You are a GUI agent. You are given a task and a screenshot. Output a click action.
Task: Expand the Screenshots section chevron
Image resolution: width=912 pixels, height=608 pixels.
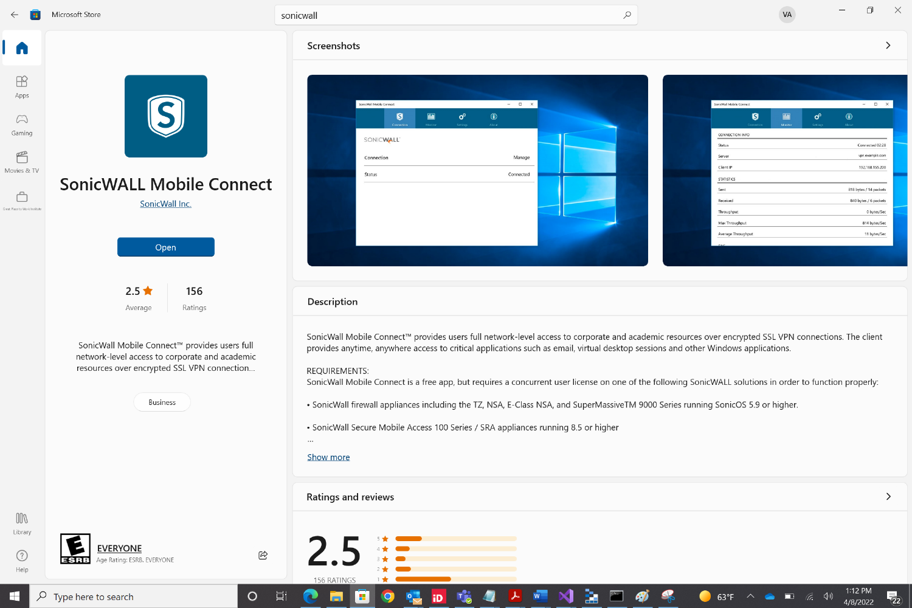(x=888, y=46)
